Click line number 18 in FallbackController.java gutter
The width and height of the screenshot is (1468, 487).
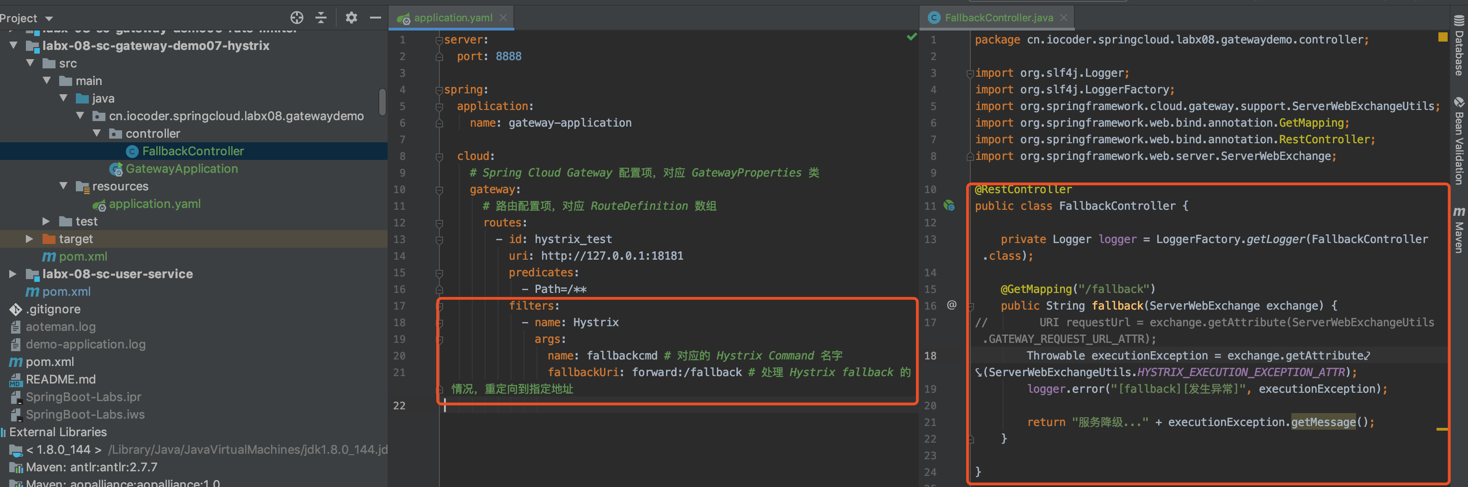[931, 355]
